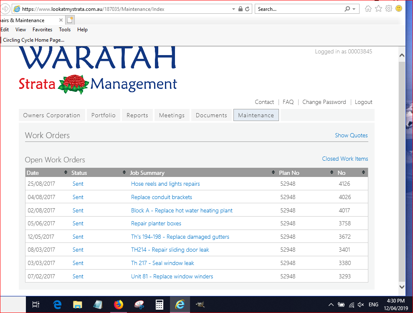Click the browser forward arrow button
413x313 pixels.
[5, 9]
